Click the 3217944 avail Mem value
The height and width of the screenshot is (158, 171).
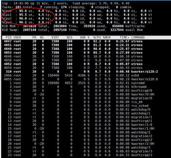(117, 30)
